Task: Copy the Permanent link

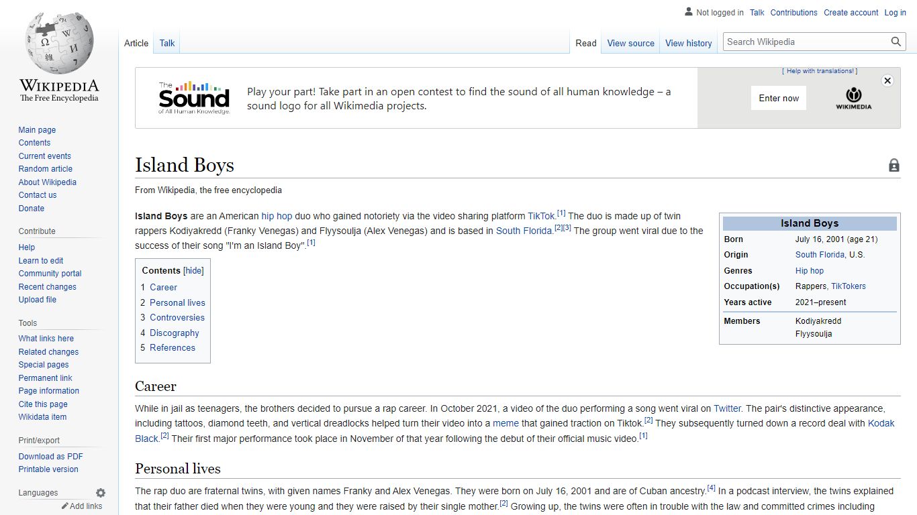Action: [45, 378]
